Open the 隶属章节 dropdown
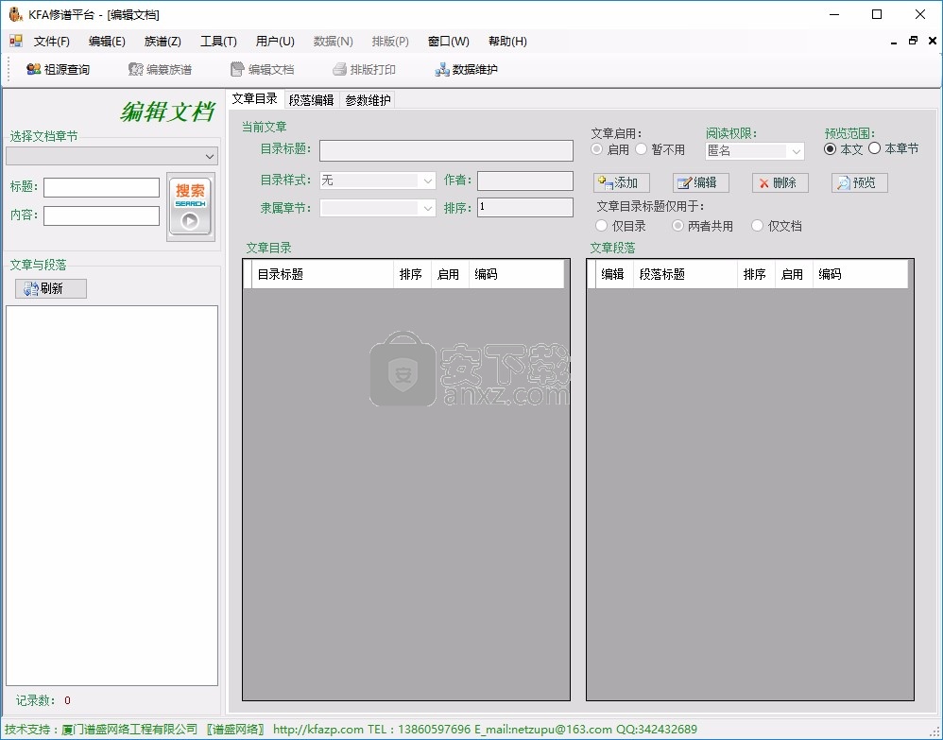This screenshot has width=943, height=740. pos(378,208)
